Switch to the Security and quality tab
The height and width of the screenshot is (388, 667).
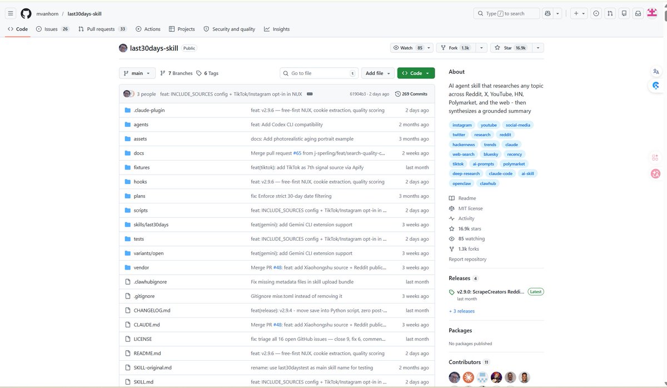click(230, 29)
